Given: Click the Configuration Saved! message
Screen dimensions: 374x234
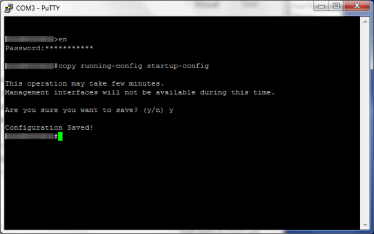Looking at the screenshot, I should click(49, 127).
